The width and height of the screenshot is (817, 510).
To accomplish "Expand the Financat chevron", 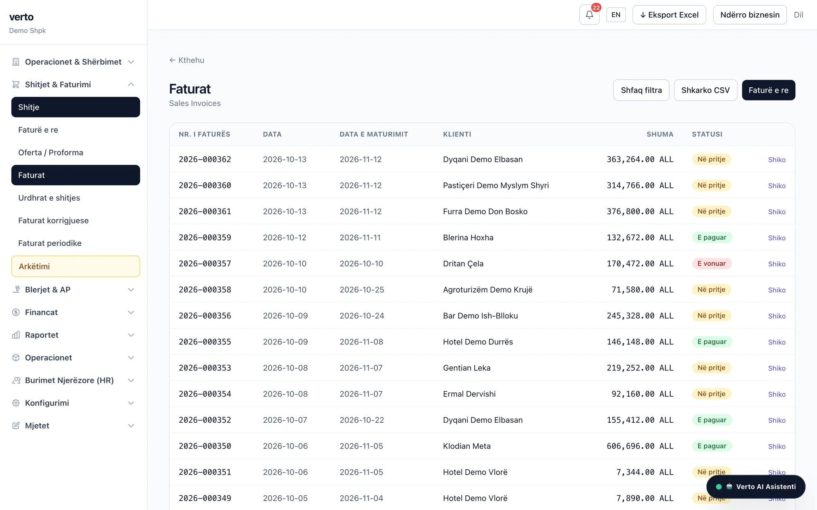I will click(131, 313).
